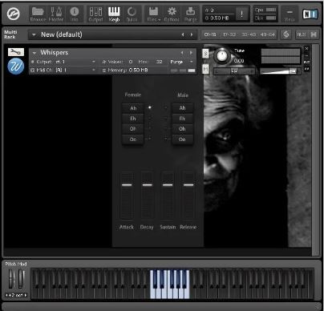
Task: Expand the Whispers instrument name dropdown
Action: click(34, 53)
